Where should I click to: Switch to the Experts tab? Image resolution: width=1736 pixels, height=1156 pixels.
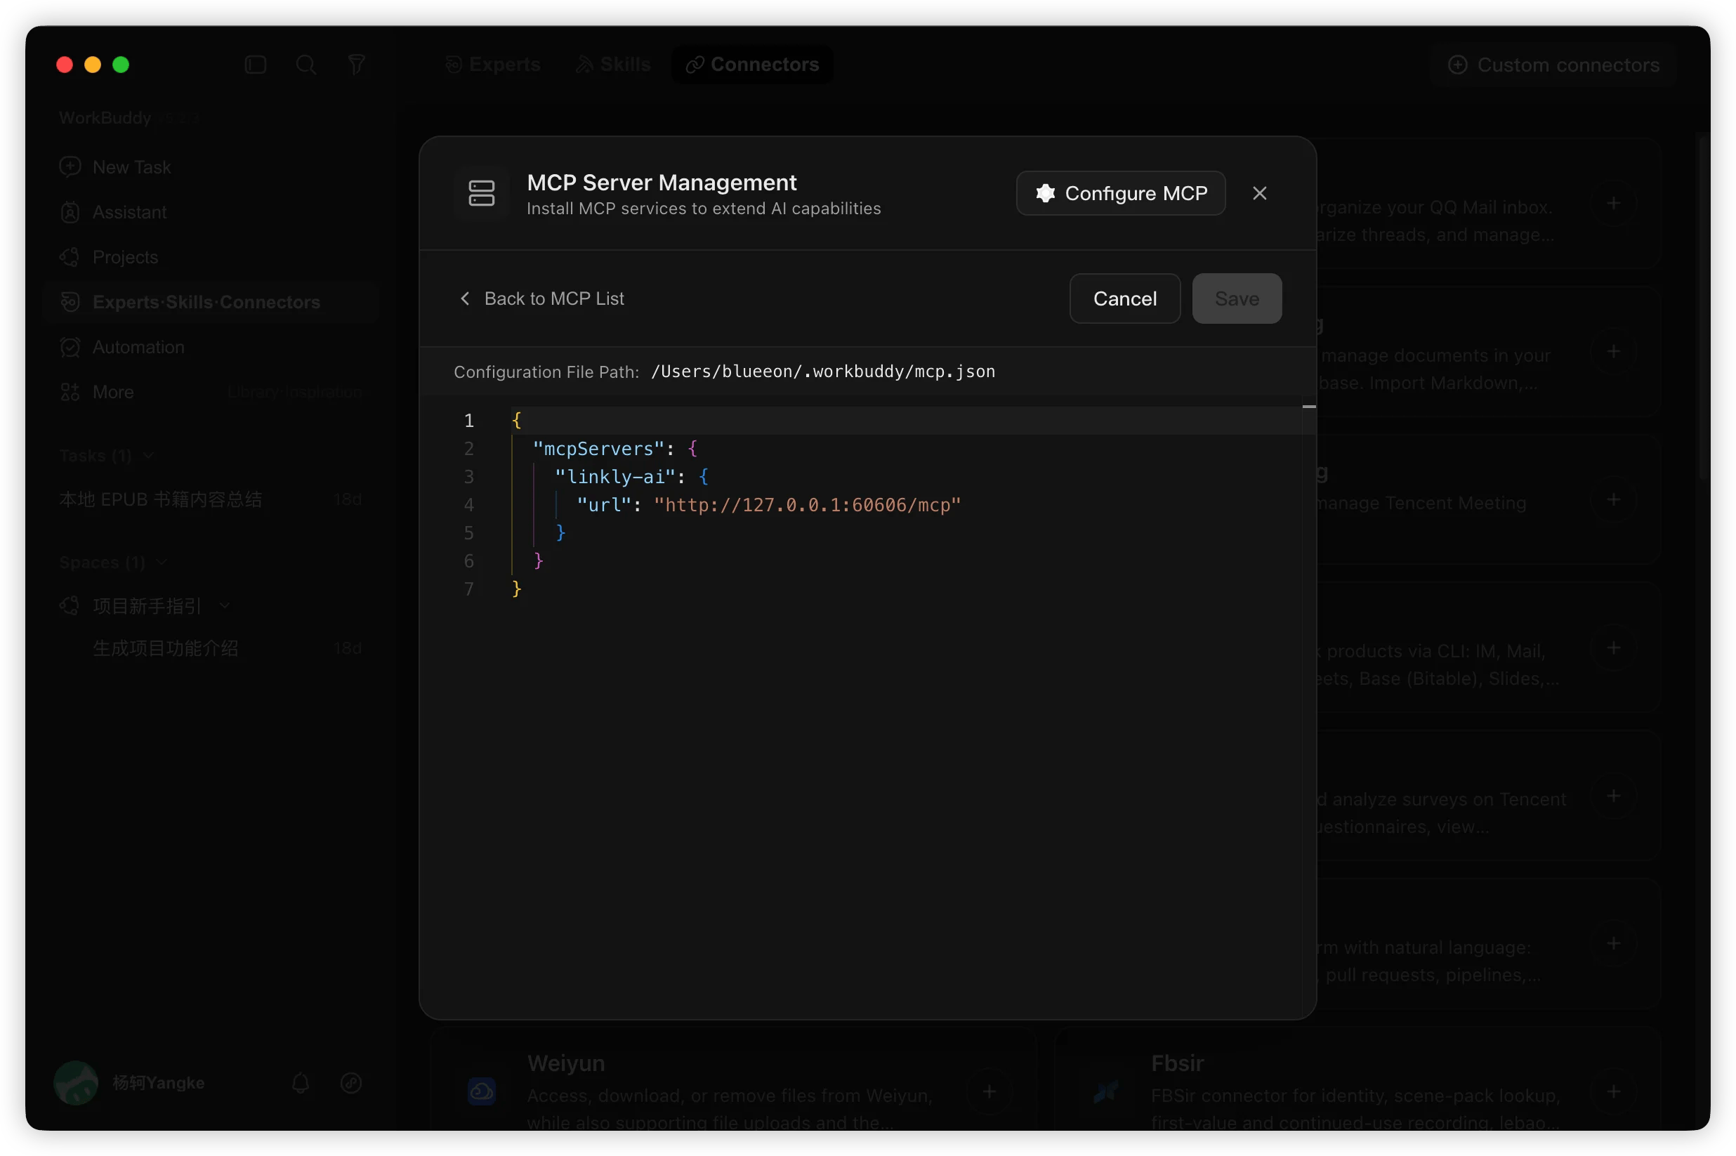point(492,65)
